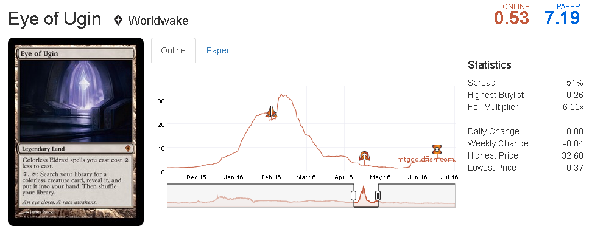The height and width of the screenshot is (232, 592).
Task: Click the mini chart peak inside navigator
Action: tap(363, 188)
